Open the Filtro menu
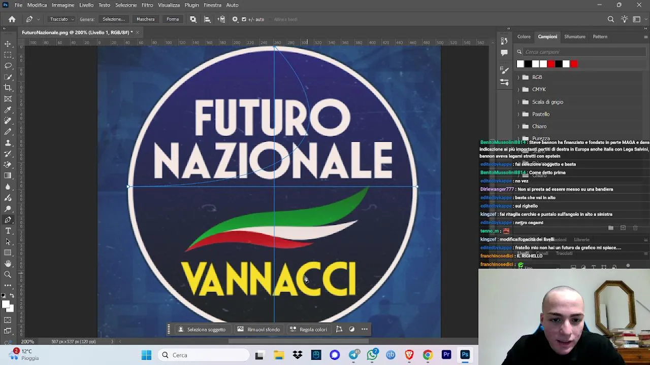 147,5
